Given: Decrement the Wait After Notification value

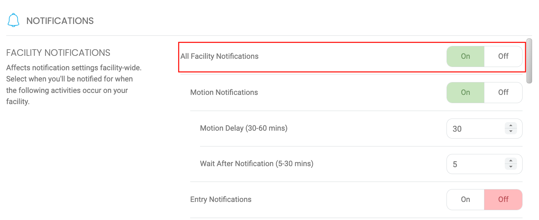Looking at the screenshot, I should point(510,166).
